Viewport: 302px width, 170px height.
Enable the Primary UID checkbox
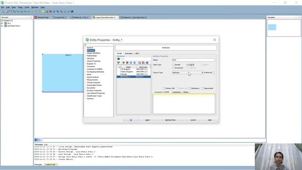tap(164, 88)
